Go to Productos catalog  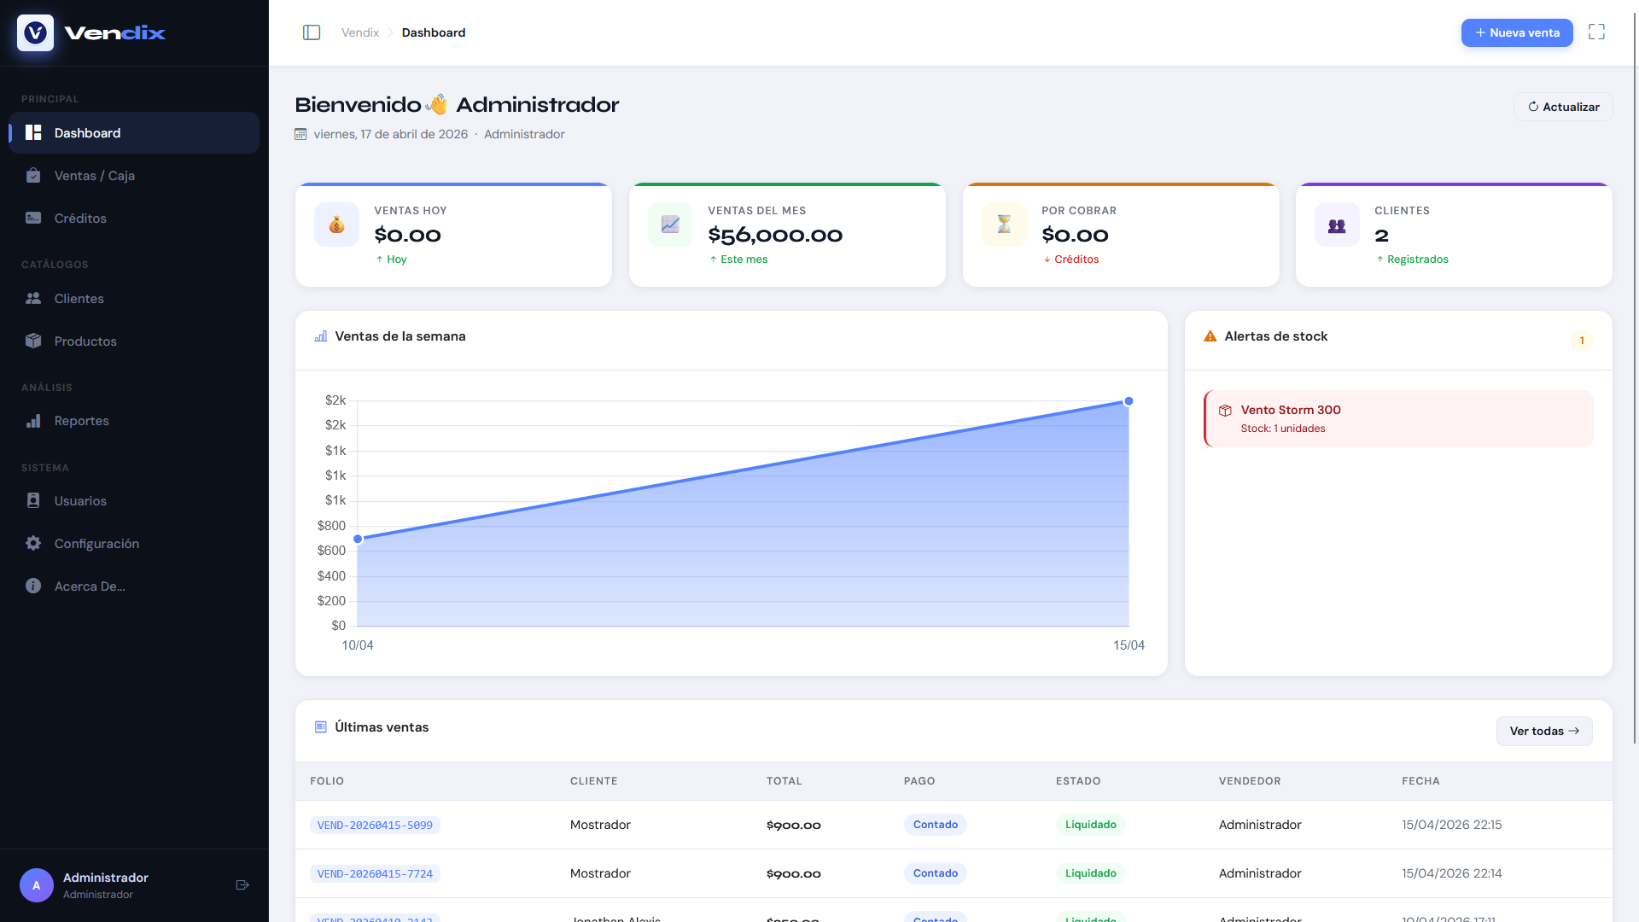coord(85,341)
